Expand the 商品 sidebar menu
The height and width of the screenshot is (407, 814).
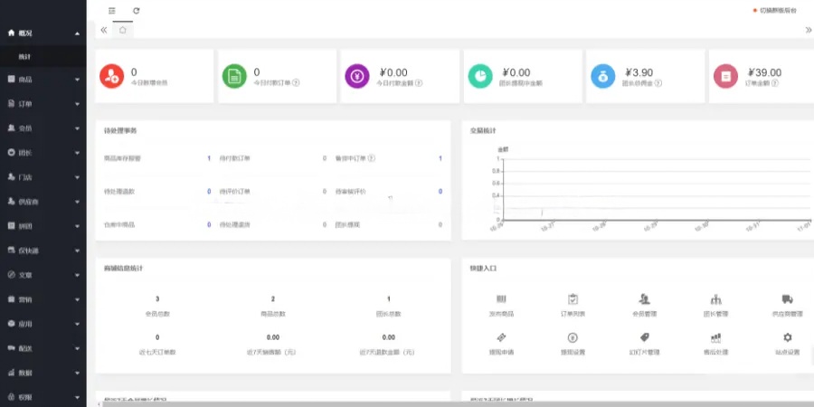(43, 80)
